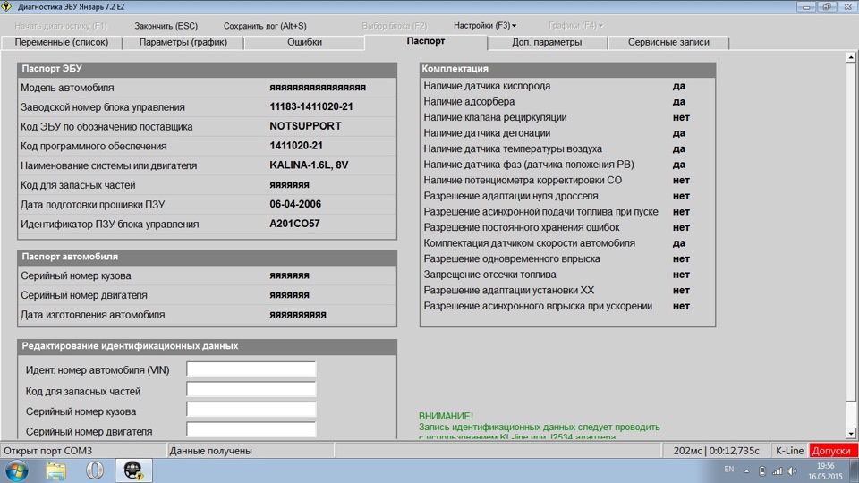Open the Графики (F4) dropdown
859x483 pixels.
(575, 25)
